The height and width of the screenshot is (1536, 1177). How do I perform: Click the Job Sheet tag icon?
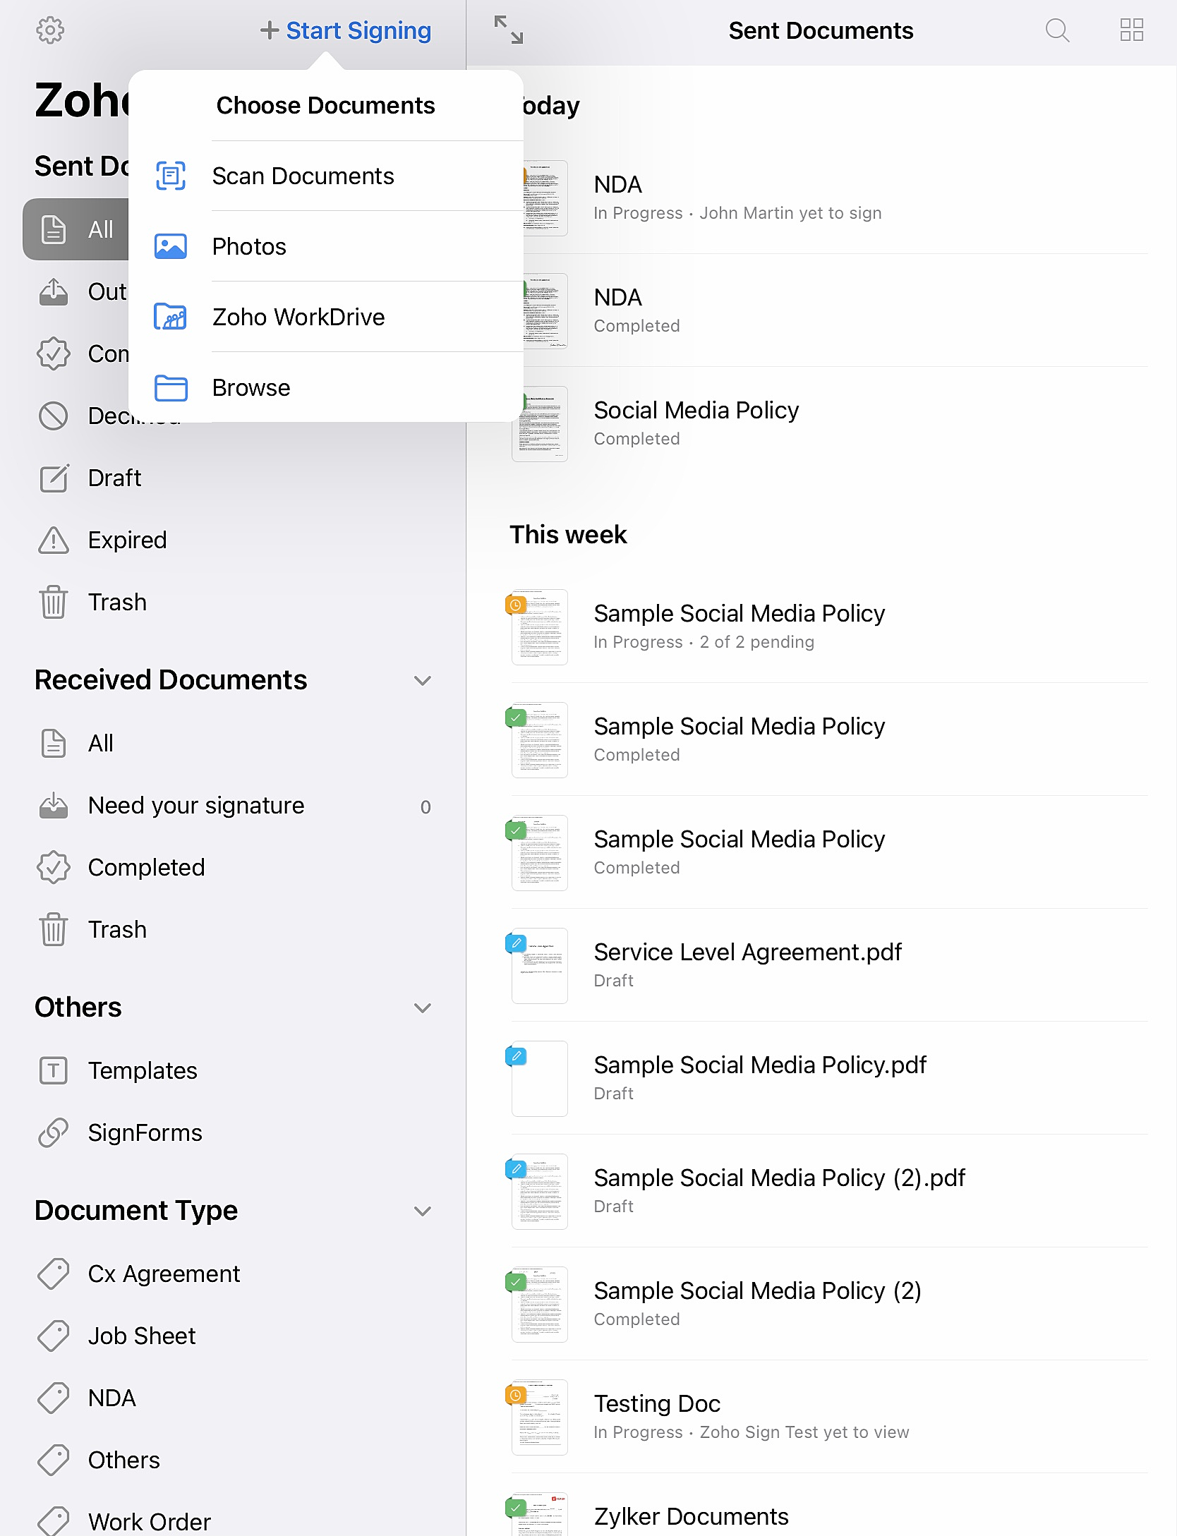pyautogui.click(x=54, y=1336)
